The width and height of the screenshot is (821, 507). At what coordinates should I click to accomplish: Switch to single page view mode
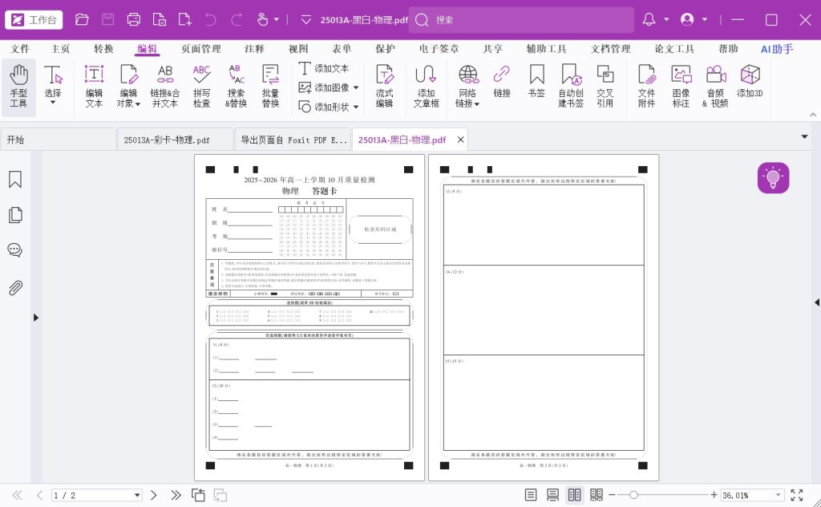click(531, 495)
